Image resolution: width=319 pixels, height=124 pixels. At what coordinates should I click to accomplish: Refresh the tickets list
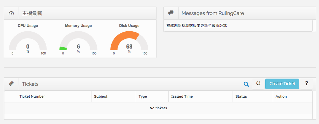point(258,84)
